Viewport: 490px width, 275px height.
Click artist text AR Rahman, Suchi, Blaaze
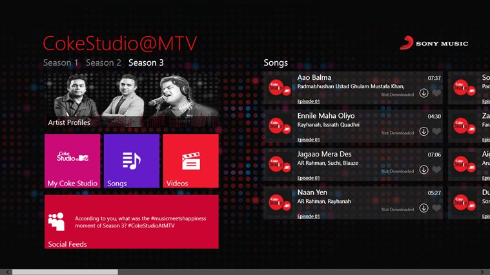327,163
